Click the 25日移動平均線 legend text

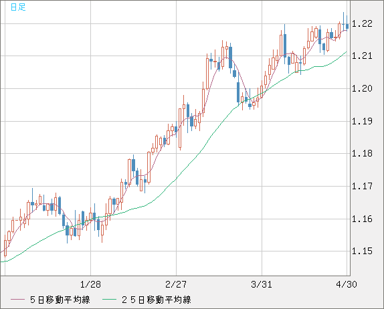pos(157,300)
